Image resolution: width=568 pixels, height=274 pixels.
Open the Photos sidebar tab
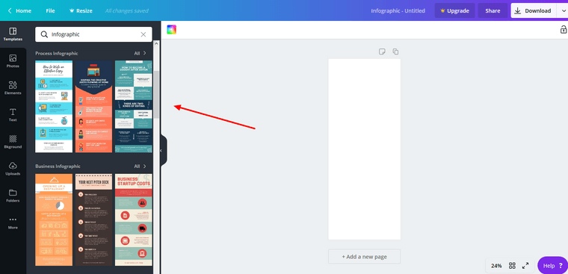point(13,60)
